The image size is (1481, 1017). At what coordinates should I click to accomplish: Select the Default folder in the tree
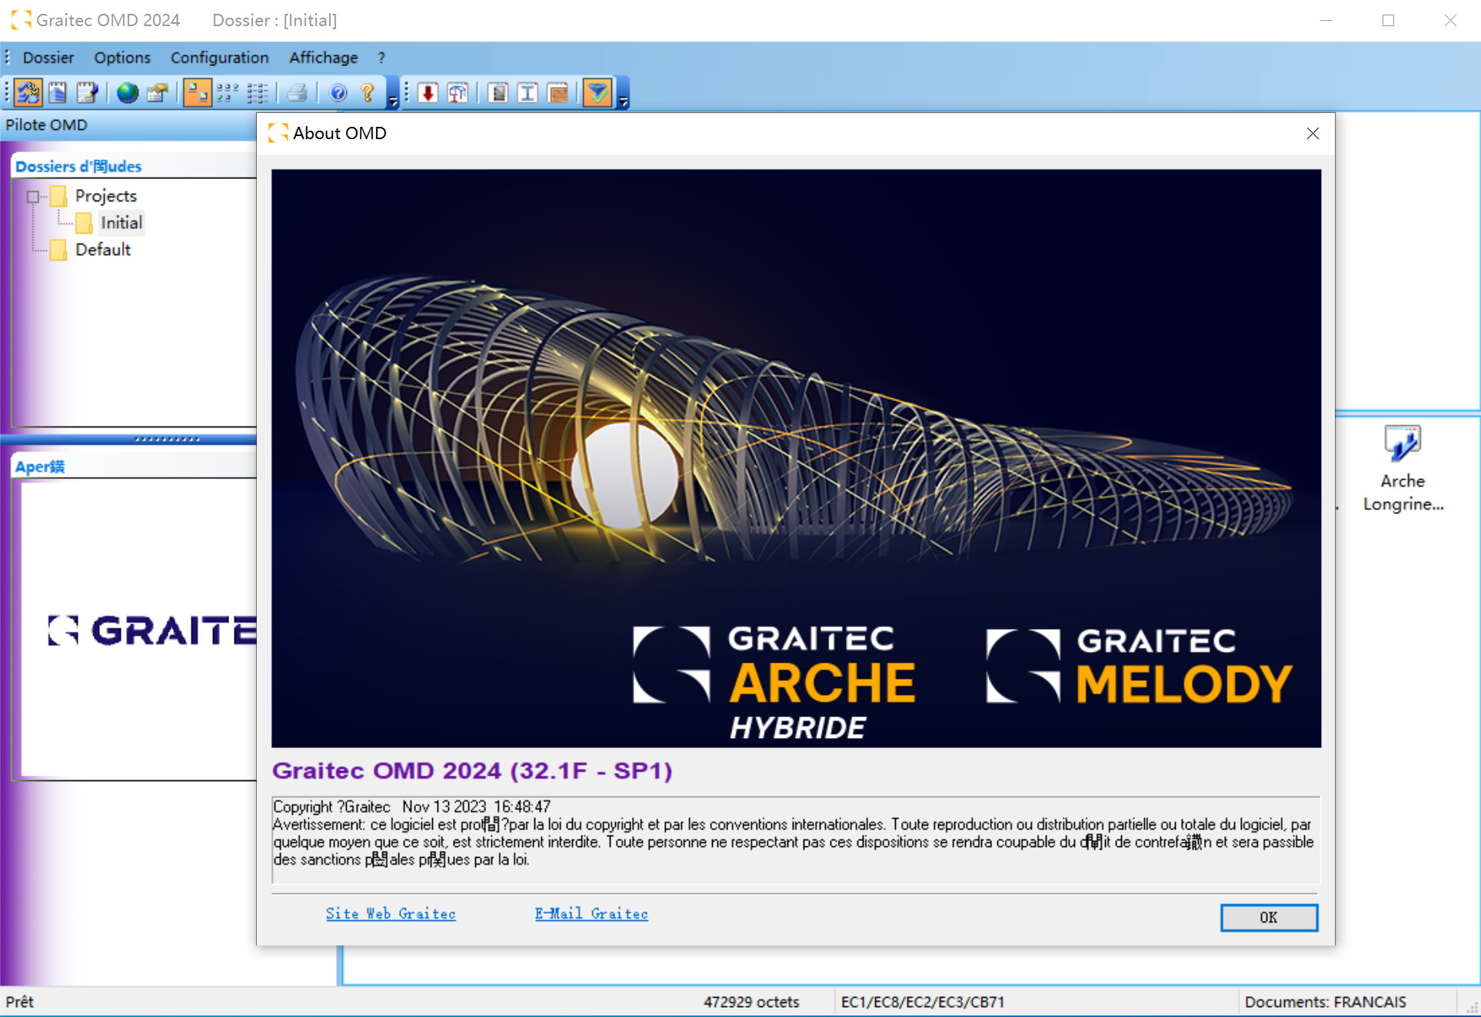point(103,250)
